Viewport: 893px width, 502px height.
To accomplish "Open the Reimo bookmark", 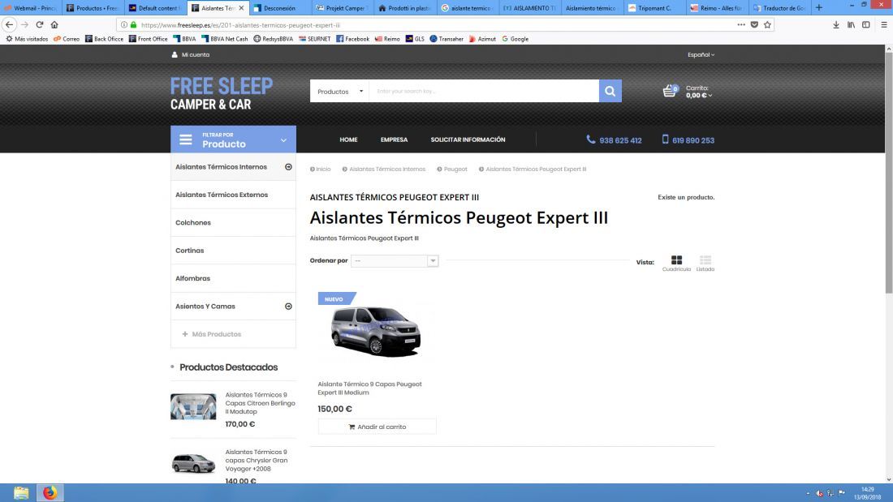I will [x=387, y=39].
